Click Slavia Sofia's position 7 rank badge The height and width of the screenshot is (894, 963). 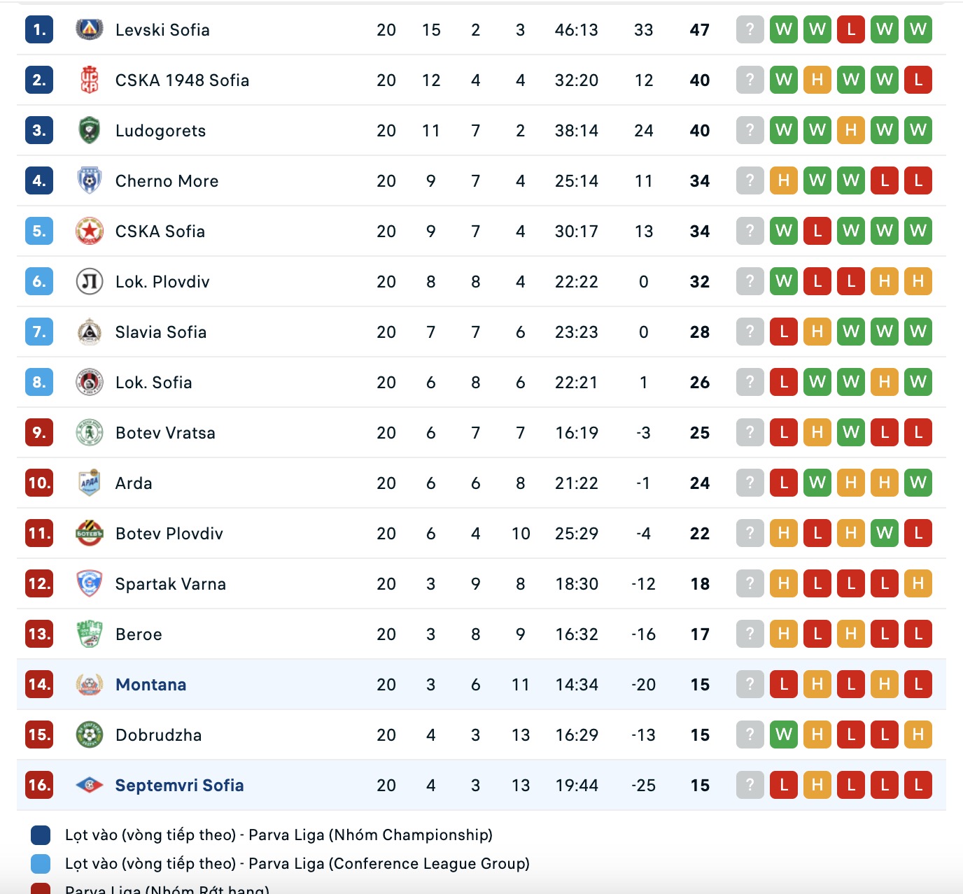39,332
